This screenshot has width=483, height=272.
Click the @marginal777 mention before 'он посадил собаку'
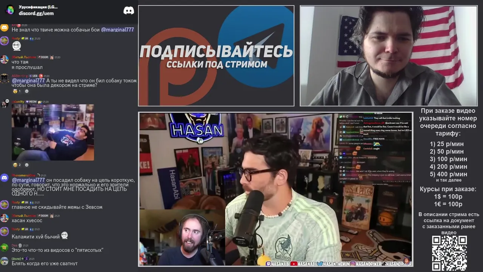coord(28,180)
